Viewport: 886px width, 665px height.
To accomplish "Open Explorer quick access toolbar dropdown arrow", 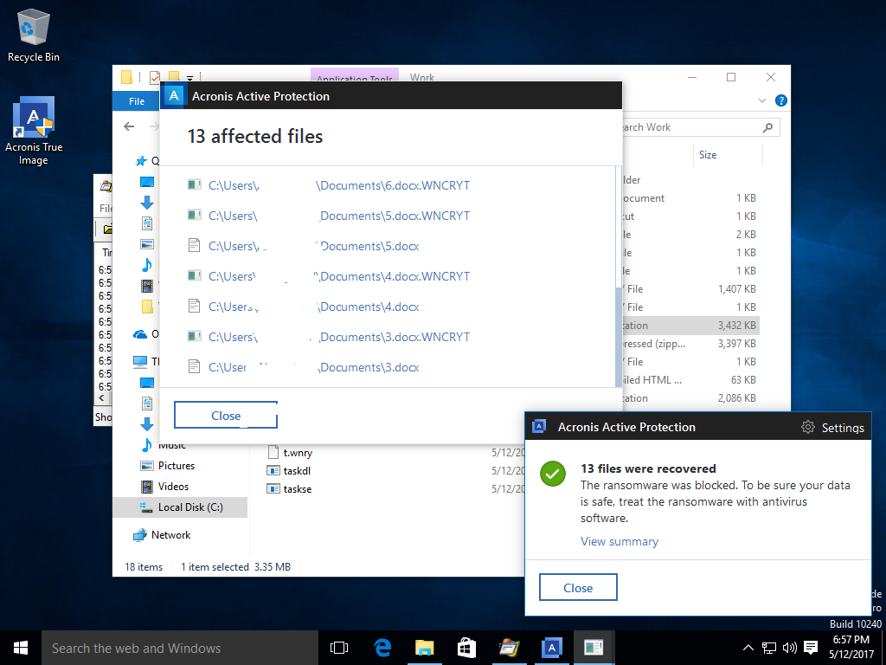I will [189, 77].
